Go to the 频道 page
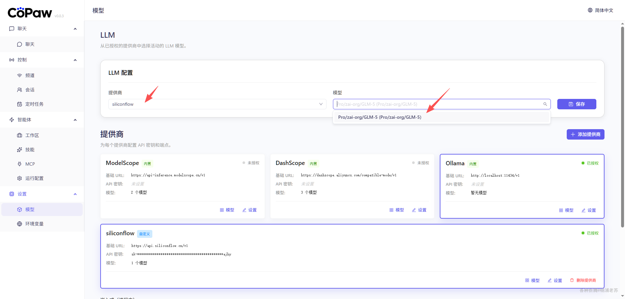Image resolution: width=625 pixels, height=299 pixels. [x=42, y=75]
